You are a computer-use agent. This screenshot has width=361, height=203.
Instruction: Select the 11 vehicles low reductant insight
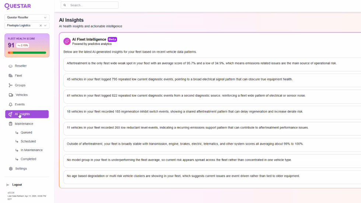pos(212,128)
